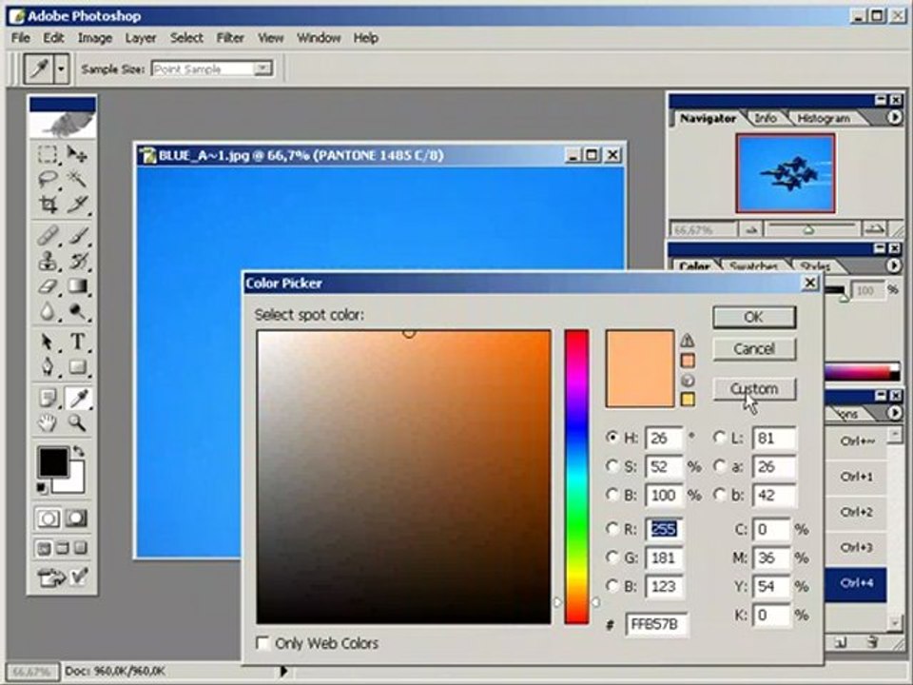Select the Shape tool

coord(77,367)
